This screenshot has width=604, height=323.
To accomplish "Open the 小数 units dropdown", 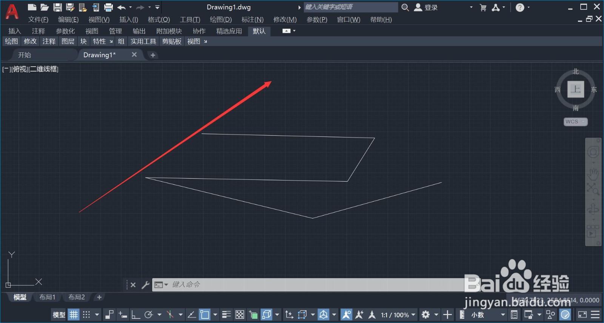I will (488, 315).
